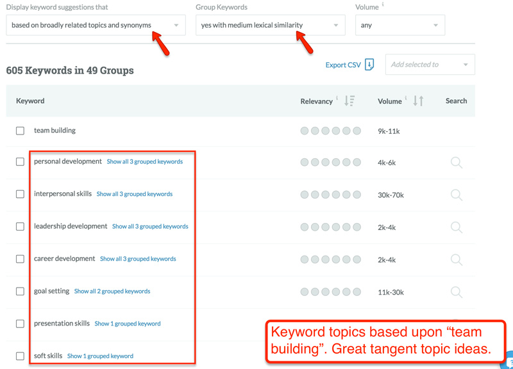The height and width of the screenshot is (369, 513).
Task: Click the Volume column sort arrows
Action: (x=419, y=101)
